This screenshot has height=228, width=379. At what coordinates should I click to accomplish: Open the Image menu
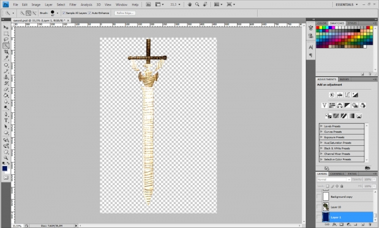pos(36,4)
